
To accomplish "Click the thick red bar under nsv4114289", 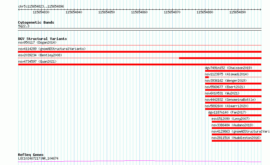I will point(140,52).
